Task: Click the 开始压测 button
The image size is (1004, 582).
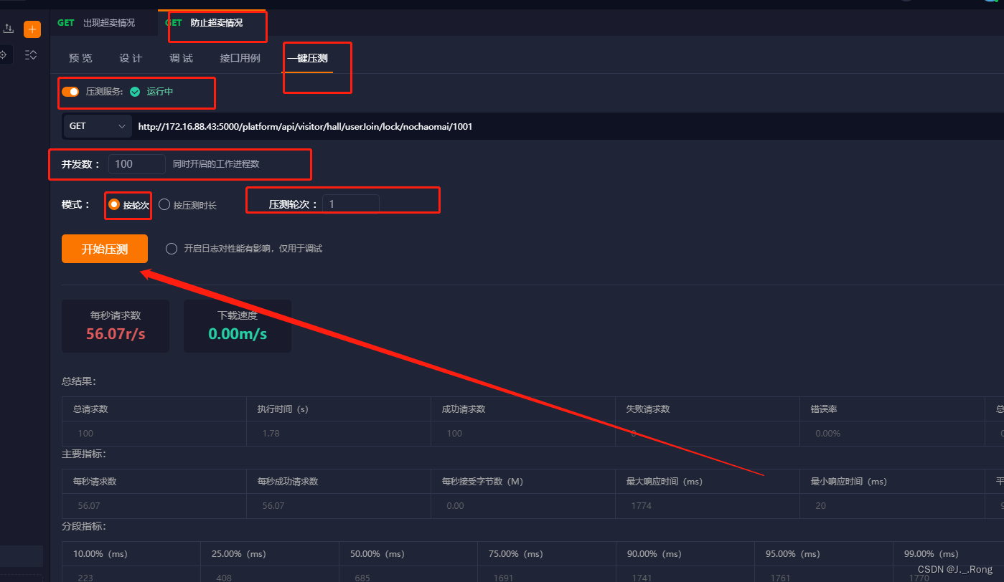Action: pos(105,249)
